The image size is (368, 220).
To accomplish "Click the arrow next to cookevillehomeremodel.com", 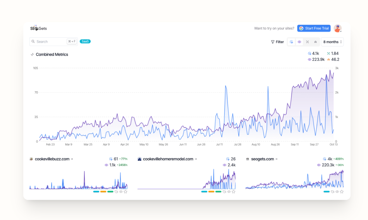I will [x=196, y=159].
